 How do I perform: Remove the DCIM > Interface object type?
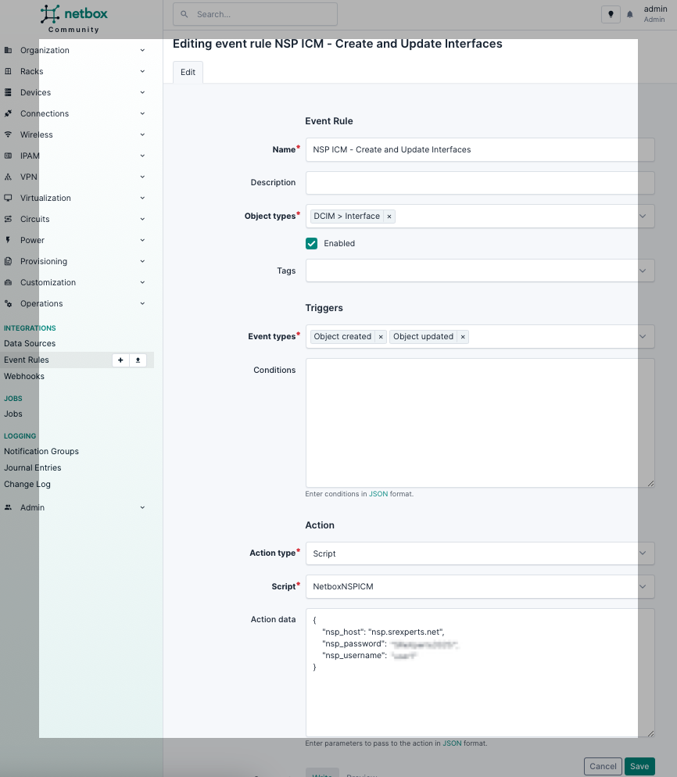389,217
